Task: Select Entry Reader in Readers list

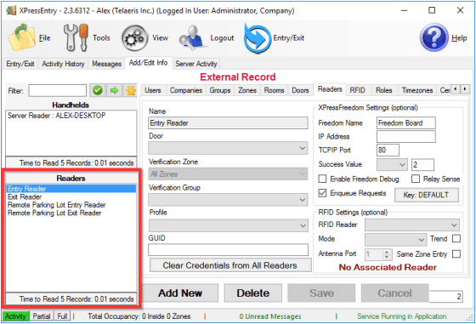Action: coord(71,189)
